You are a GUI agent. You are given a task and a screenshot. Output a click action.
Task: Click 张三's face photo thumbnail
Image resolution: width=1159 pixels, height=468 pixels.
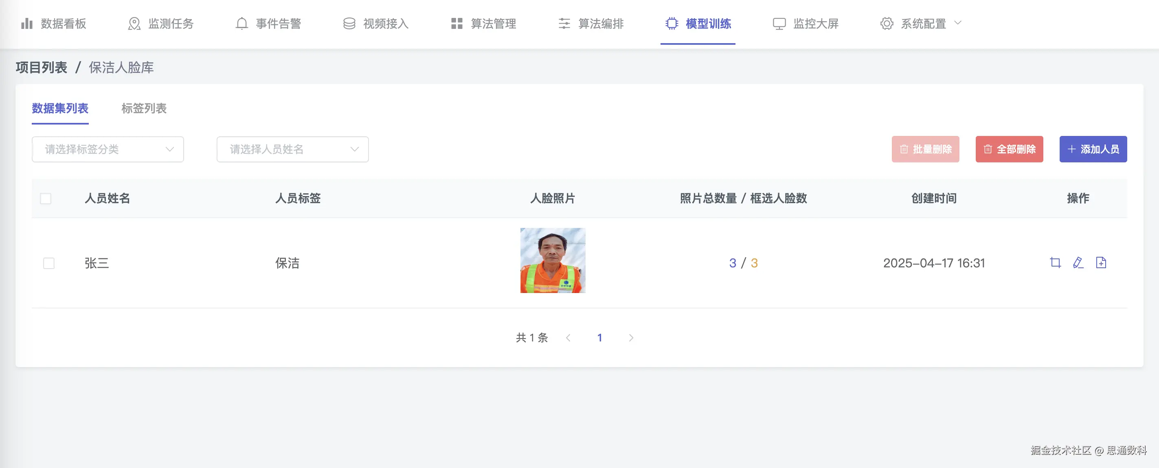click(x=553, y=260)
